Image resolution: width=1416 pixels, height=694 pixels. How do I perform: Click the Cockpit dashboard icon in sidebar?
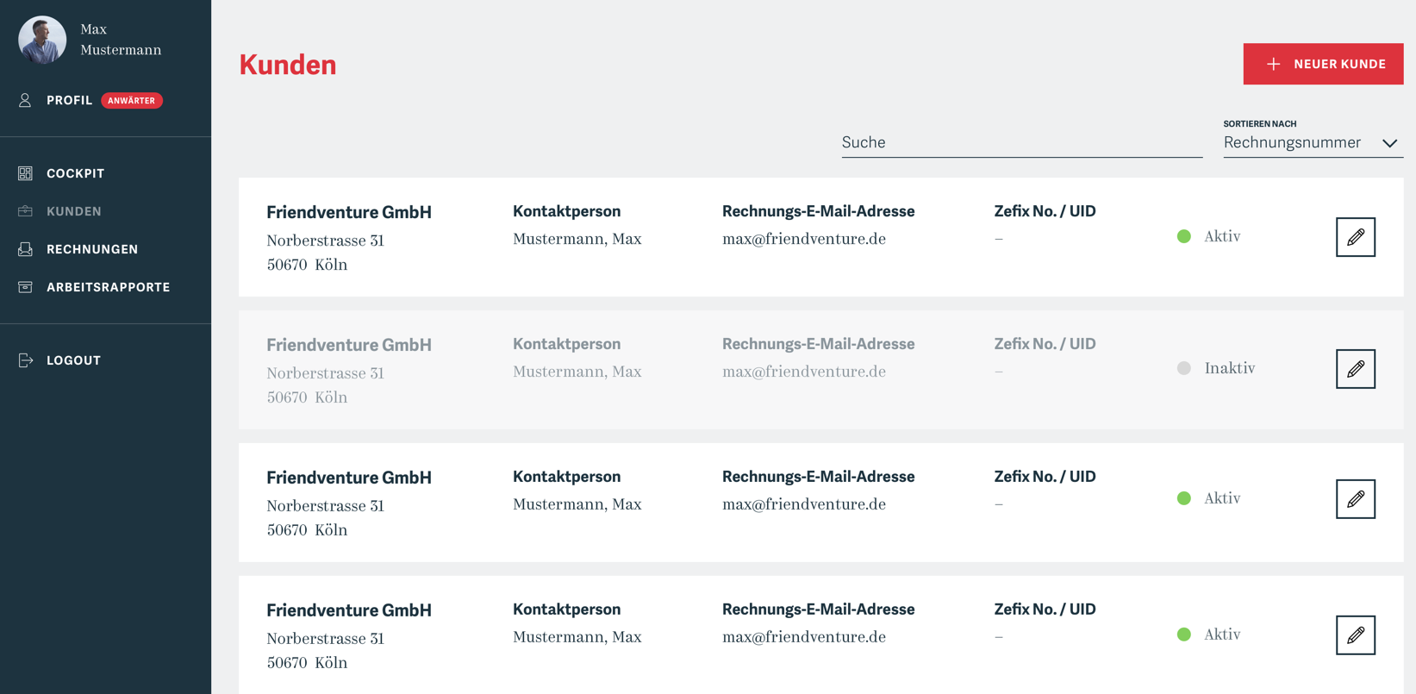[25, 173]
